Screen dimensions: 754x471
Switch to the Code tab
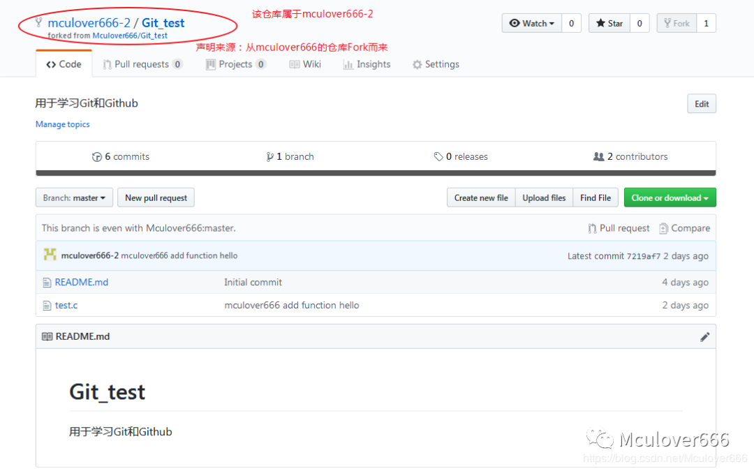[x=64, y=64]
